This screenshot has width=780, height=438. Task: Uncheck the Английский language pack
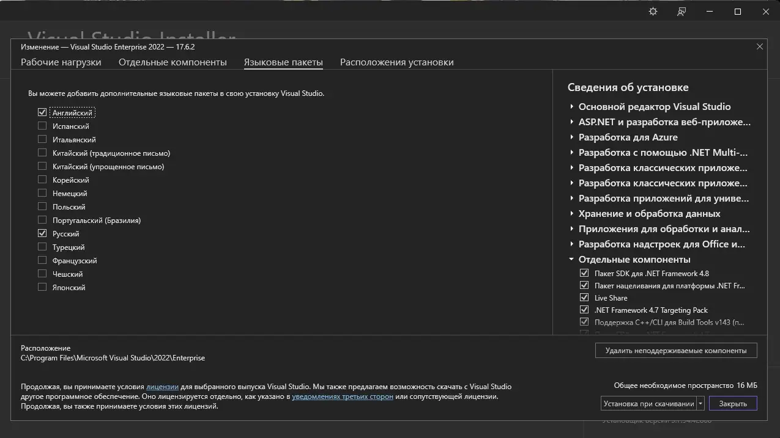[42, 112]
